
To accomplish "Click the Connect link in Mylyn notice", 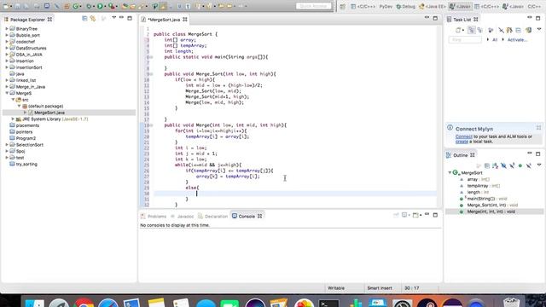I will click(464, 136).
